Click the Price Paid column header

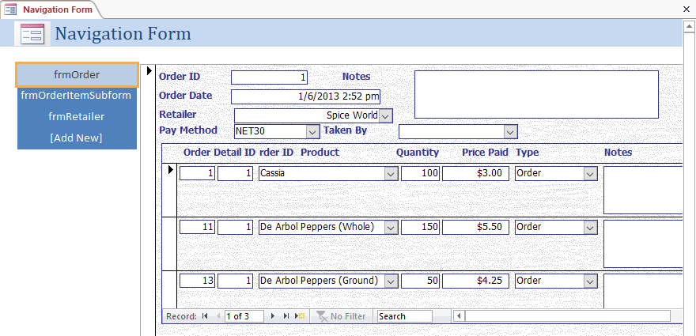485,153
